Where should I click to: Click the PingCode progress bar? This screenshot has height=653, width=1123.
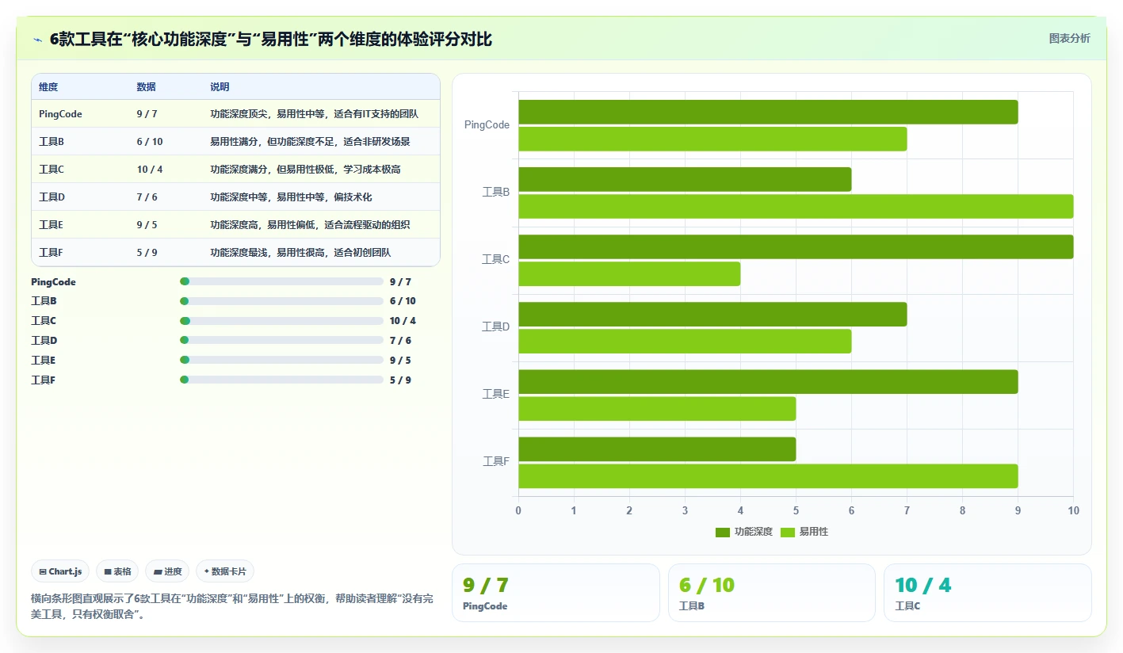[282, 281]
